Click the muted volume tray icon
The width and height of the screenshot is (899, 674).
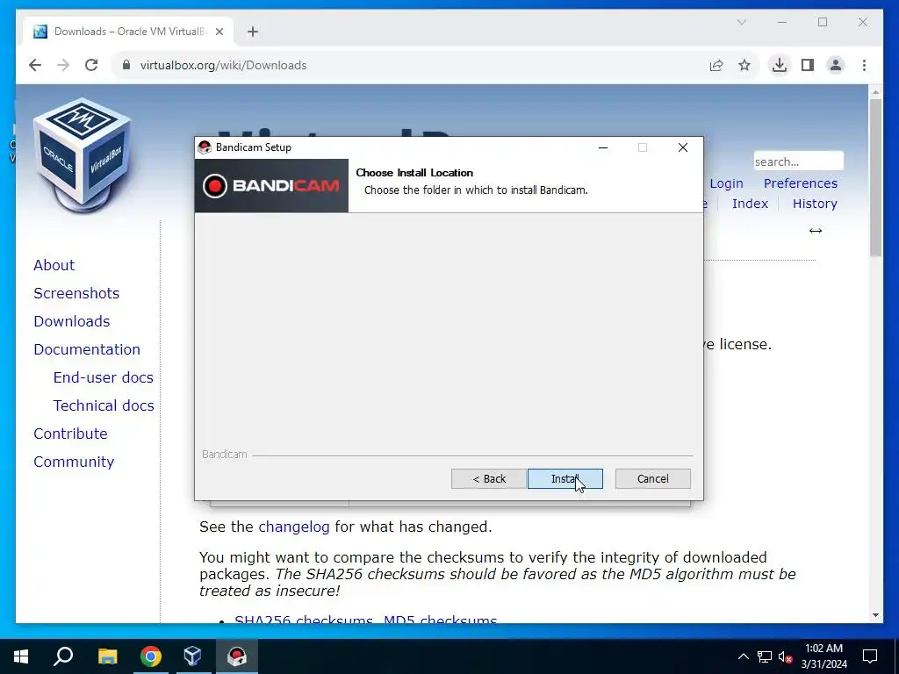(786, 656)
